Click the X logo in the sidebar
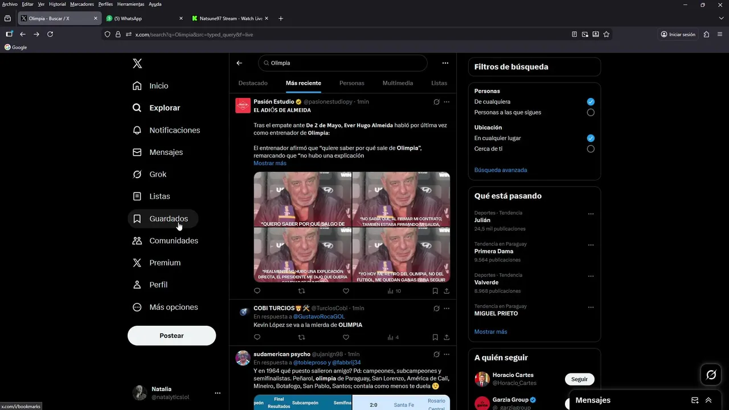Viewport: 729px width, 410px height. [x=137, y=63]
